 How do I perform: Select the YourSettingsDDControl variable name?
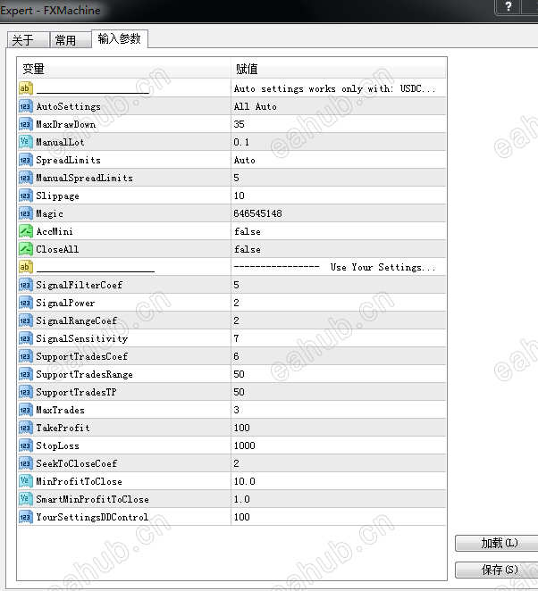(92, 517)
